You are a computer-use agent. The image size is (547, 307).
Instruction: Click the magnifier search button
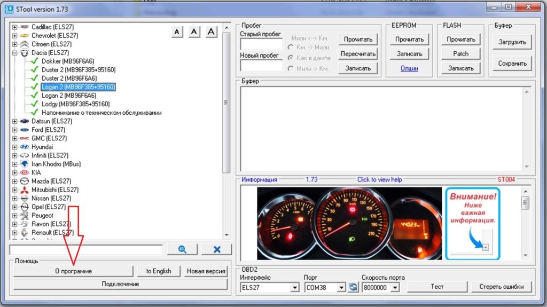[x=182, y=249]
